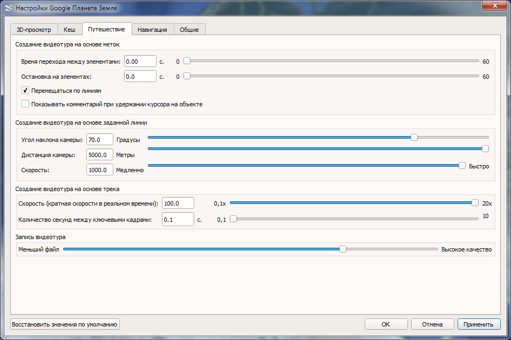Click the Скорость 1000.0 input field
This screenshot has height=340, width=511.
[100, 170]
